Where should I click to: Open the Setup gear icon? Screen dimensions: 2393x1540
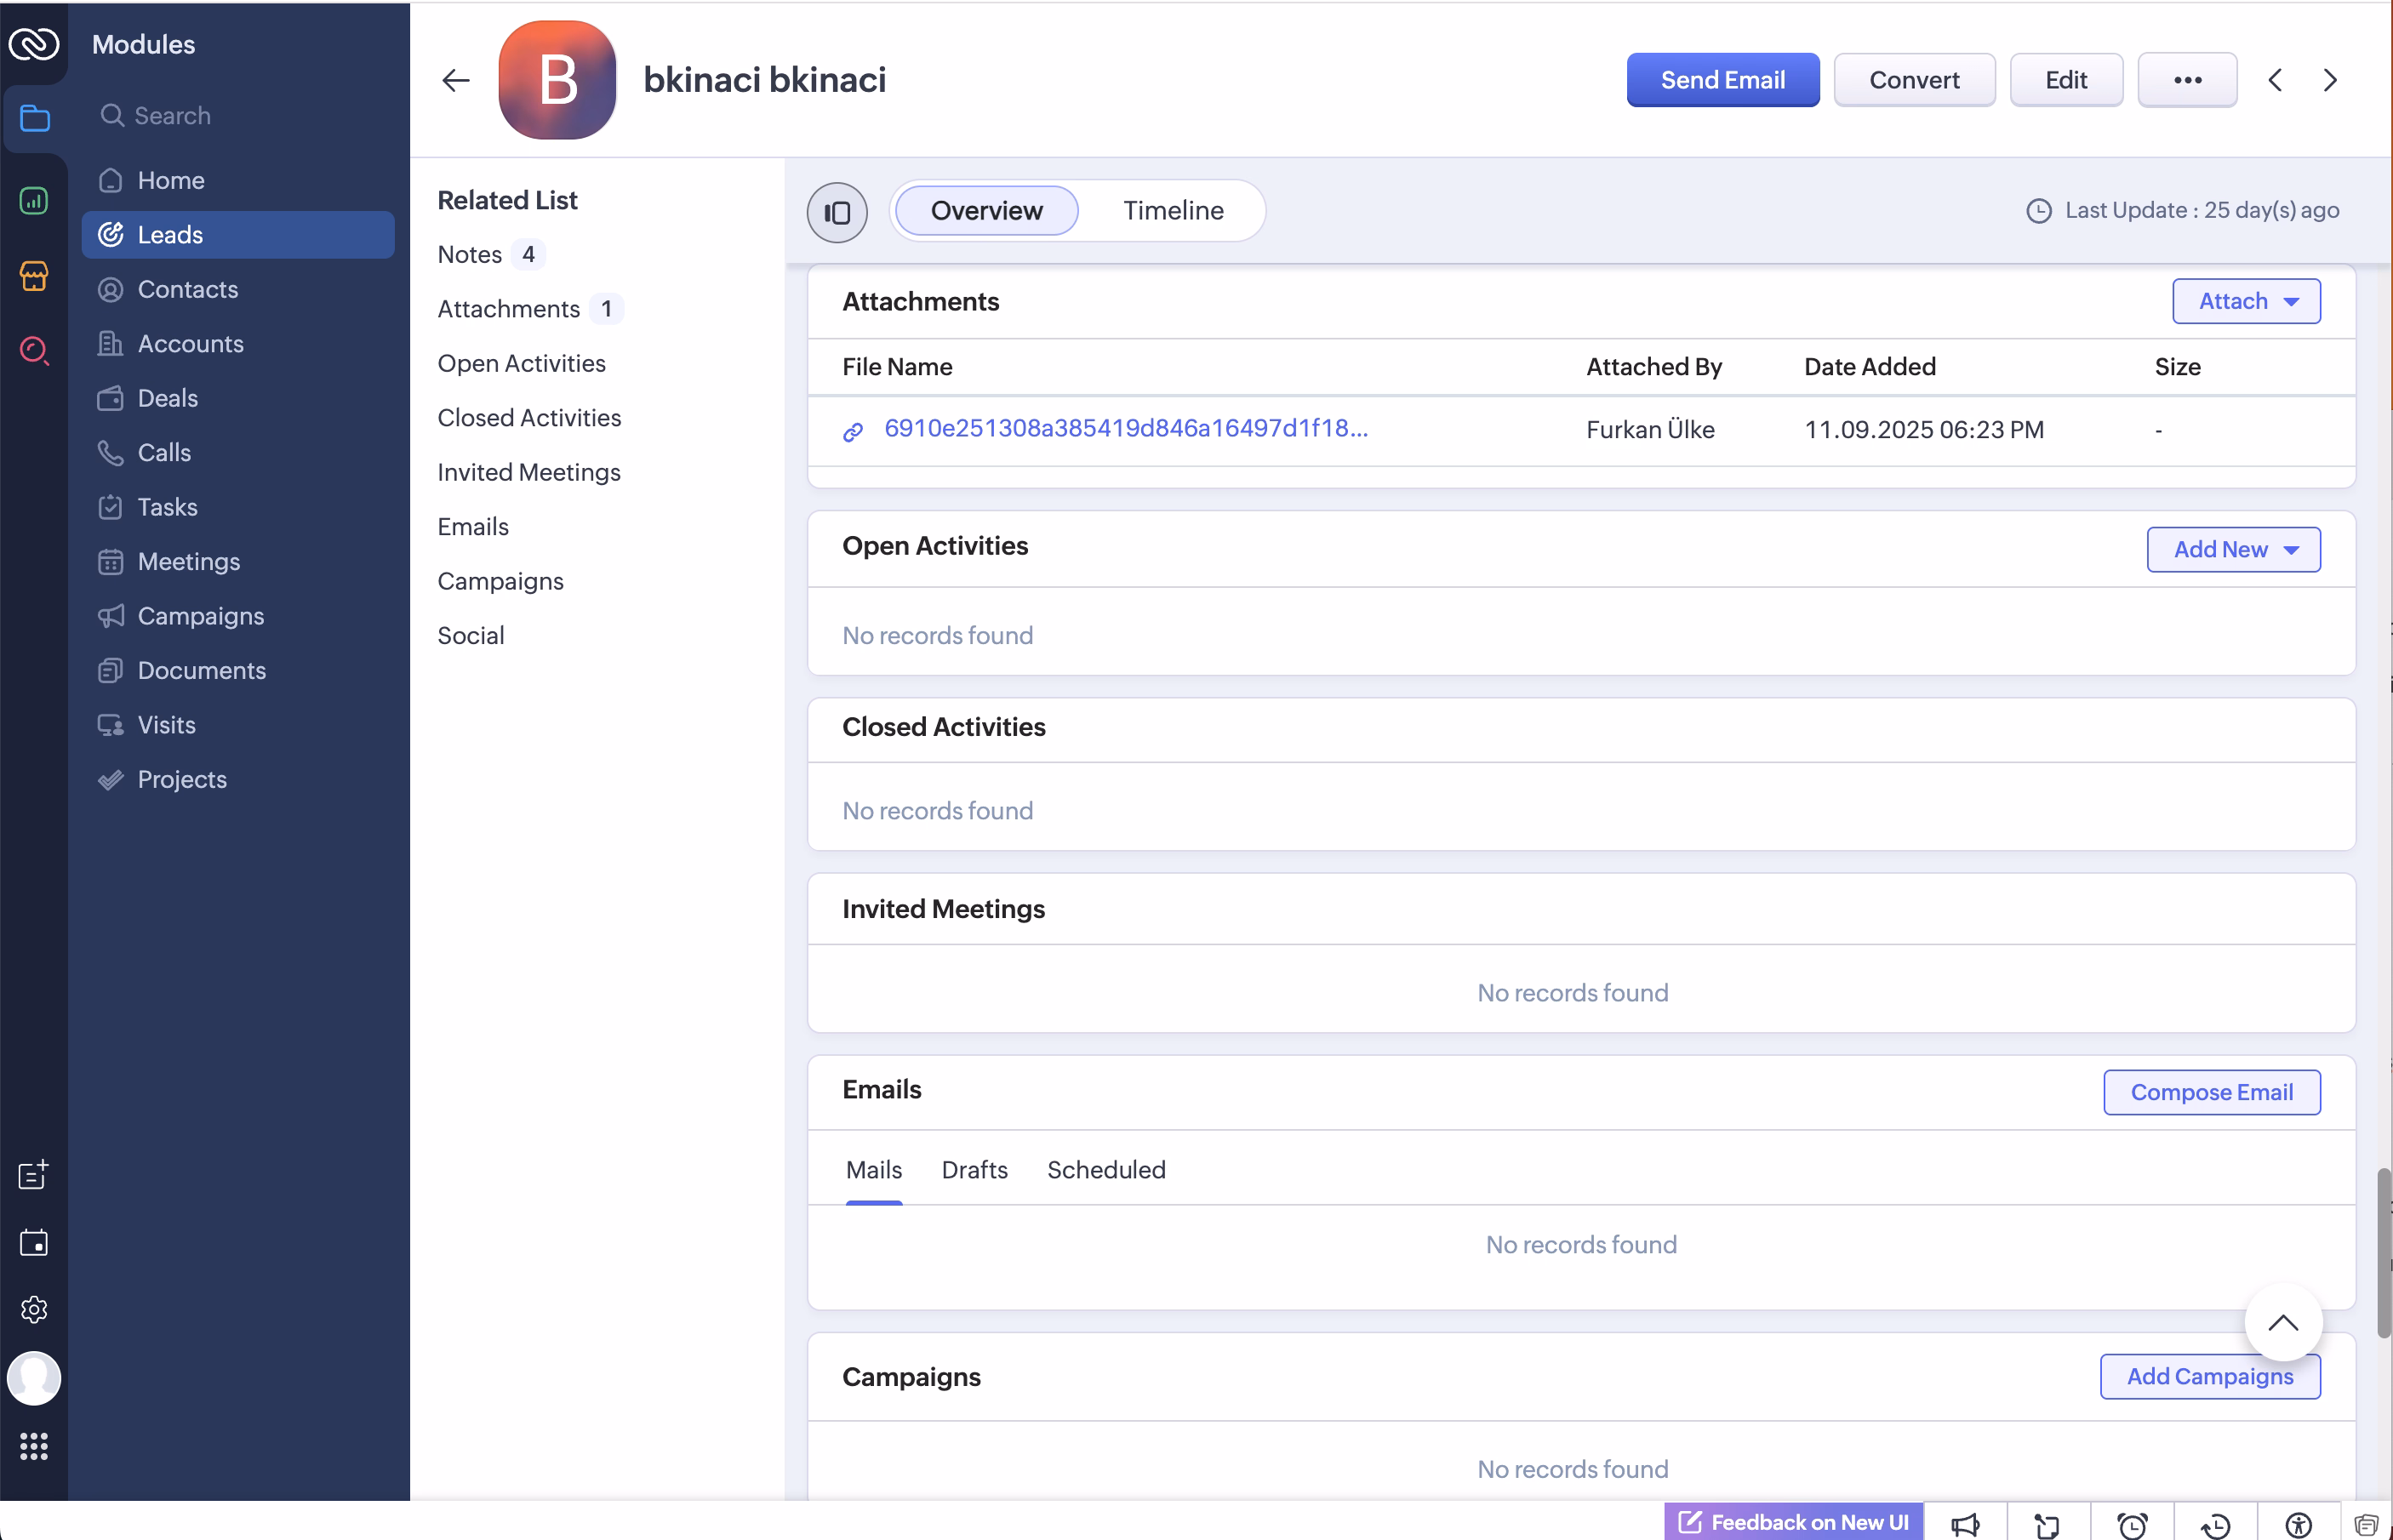pyautogui.click(x=34, y=1309)
